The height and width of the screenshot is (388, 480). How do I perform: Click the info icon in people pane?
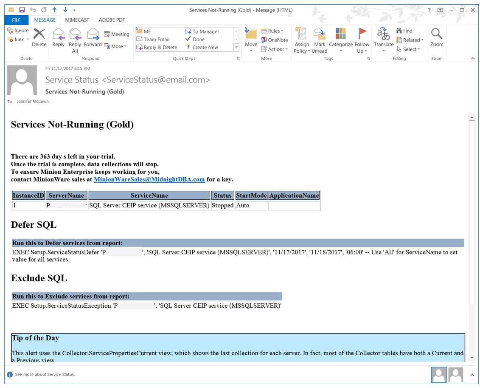click(x=10, y=374)
